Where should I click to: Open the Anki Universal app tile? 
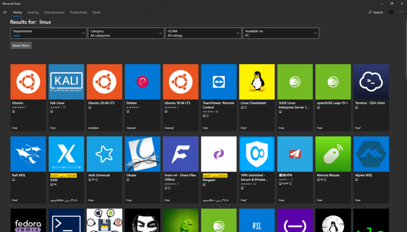pos(105,170)
